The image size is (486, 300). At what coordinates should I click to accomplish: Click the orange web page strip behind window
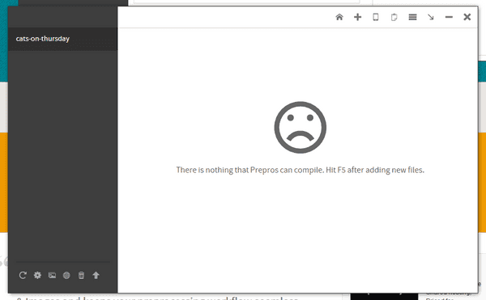(x=4, y=183)
